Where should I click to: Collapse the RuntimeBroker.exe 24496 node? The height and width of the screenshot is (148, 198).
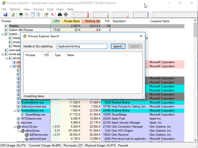click(x=15, y=111)
